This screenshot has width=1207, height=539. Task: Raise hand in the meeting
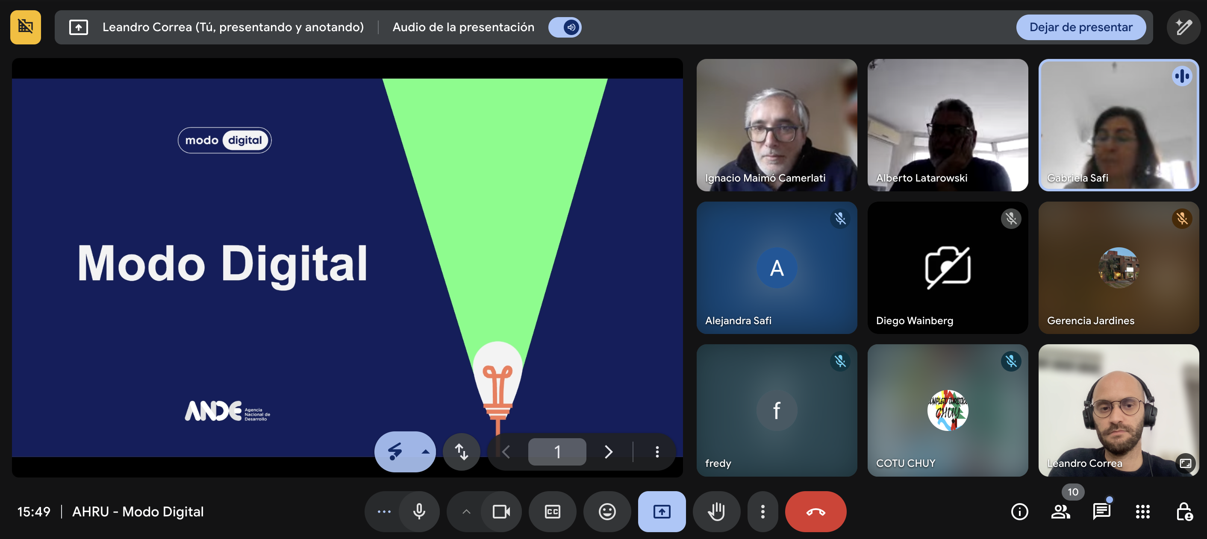click(716, 511)
